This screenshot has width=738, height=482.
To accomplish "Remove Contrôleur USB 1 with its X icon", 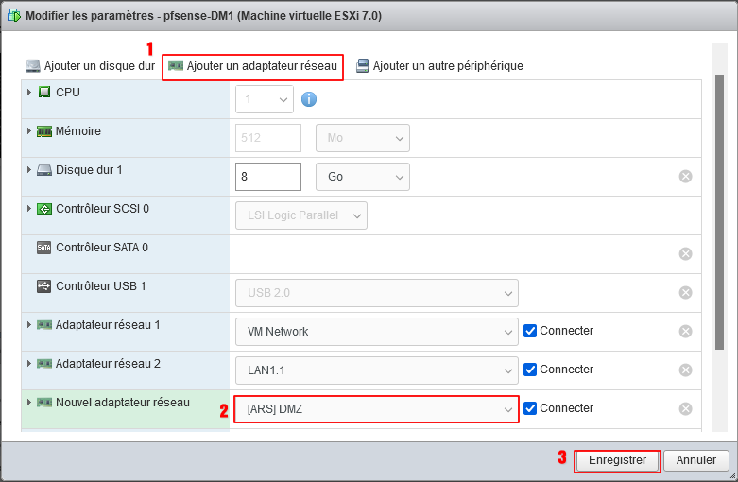I will click(x=686, y=292).
